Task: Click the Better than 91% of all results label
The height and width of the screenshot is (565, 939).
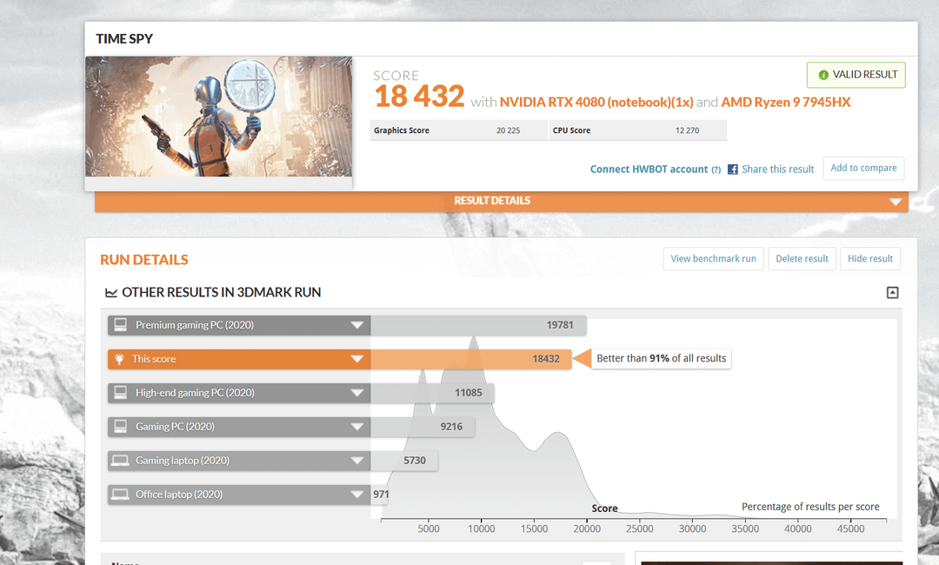Action: tap(661, 358)
